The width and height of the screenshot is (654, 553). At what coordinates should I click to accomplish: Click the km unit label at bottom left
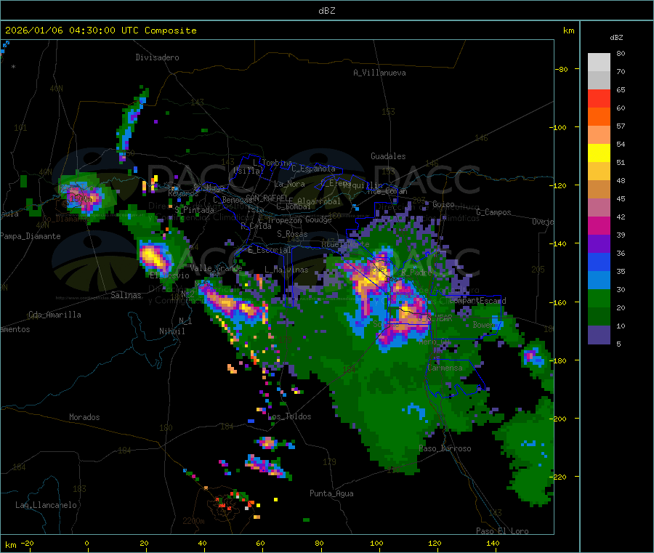coord(10,545)
